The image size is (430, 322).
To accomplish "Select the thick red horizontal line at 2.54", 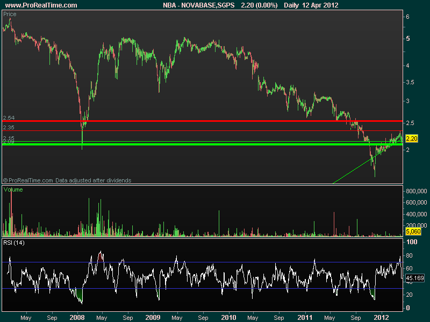I will point(203,121).
